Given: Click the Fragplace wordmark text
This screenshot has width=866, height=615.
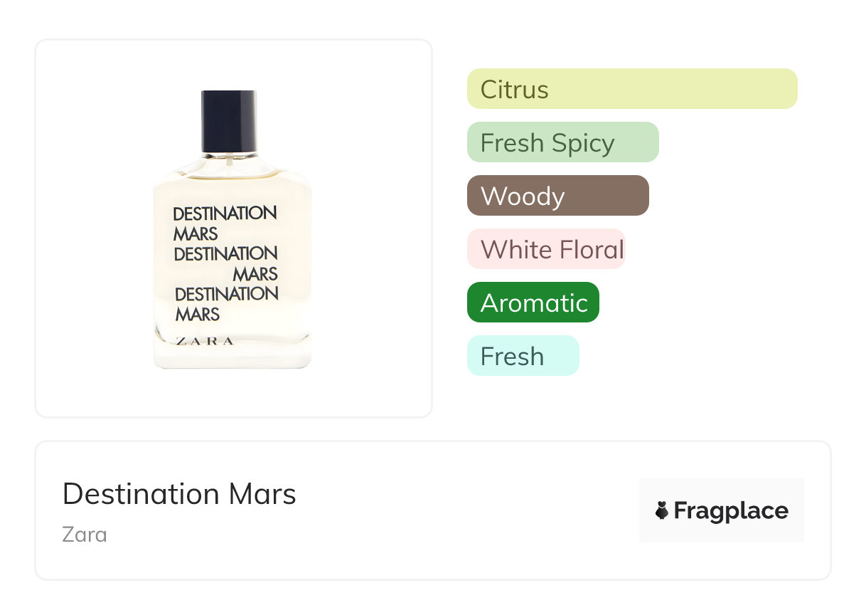Looking at the screenshot, I should [x=731, y=510].
